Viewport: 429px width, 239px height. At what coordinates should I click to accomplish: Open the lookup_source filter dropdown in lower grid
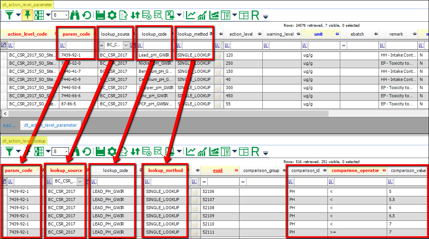[x=80, y=181]
